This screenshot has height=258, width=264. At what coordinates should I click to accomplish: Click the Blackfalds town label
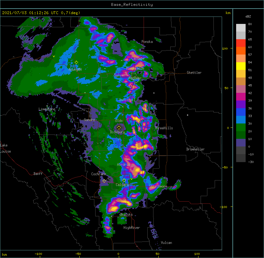pos(135,68)
